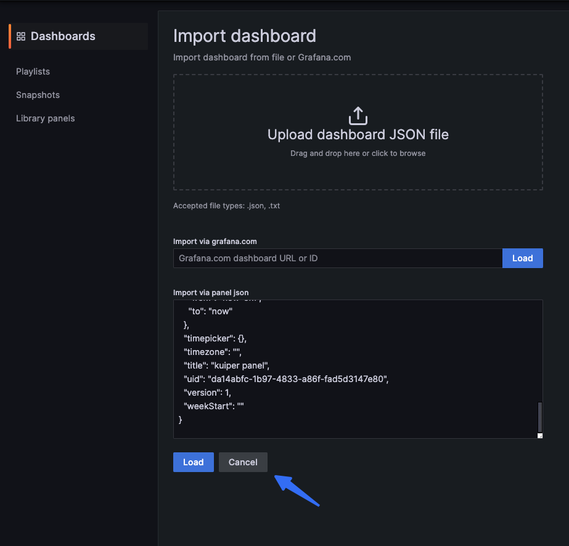The width and height of the screenshot is (569, 546).
Task: Click the "title": "kuiper panel" line
Action: tap(226, 365)
